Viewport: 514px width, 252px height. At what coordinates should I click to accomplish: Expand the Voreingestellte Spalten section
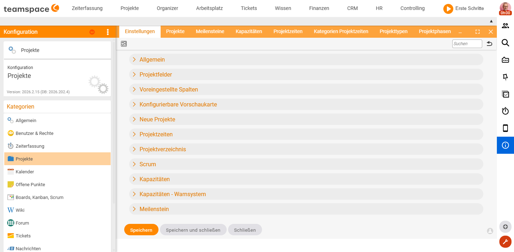(x=306, y=89)
